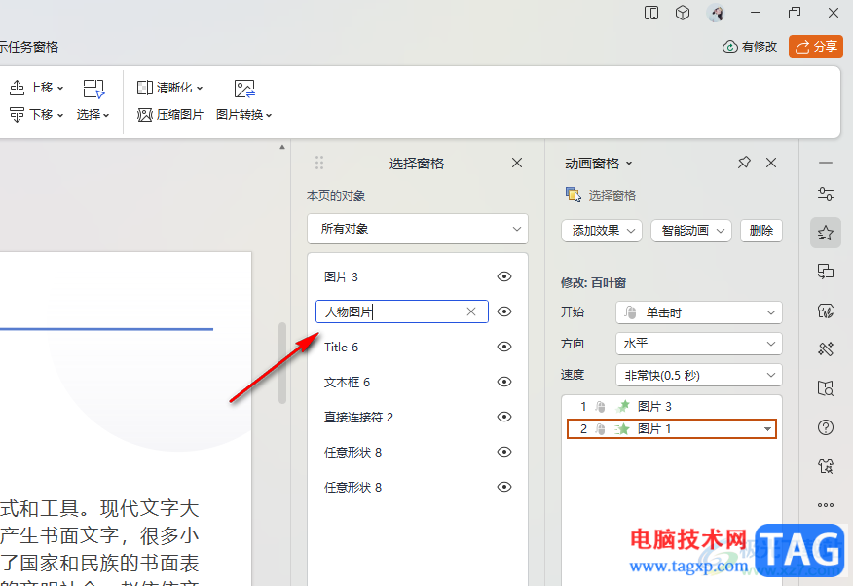Open the 所有对象 objects dropdown
This screenshot has height=586, width=853.
(418, 229)
